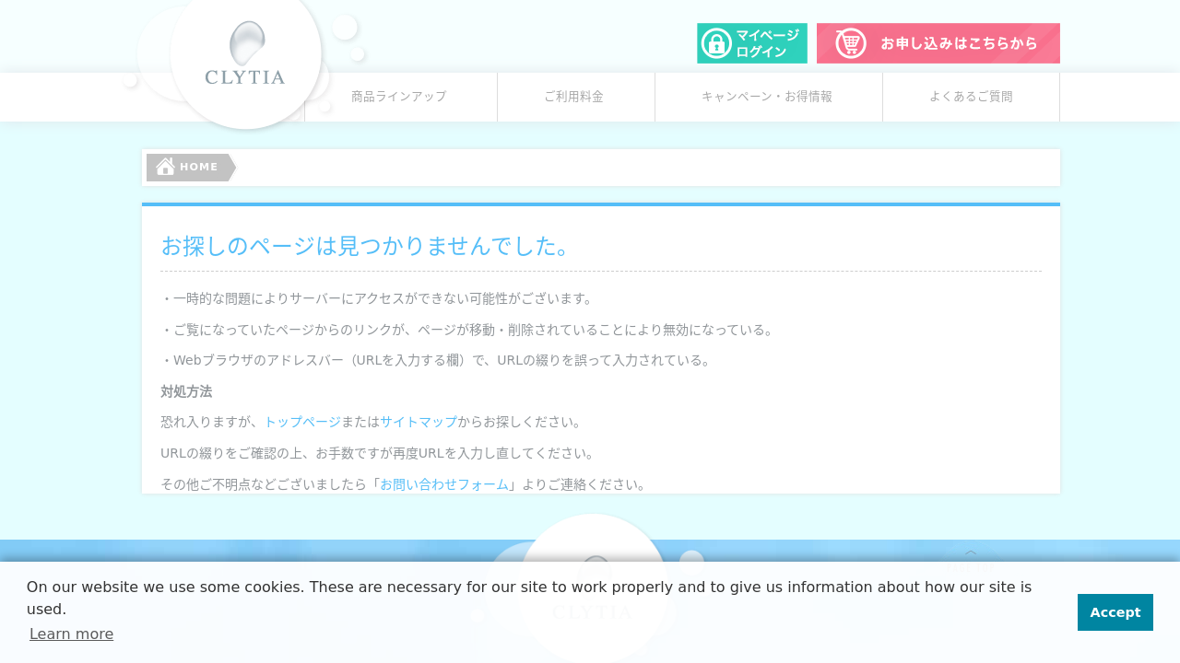Open the お問い合わせフォーム contact link

444,484
